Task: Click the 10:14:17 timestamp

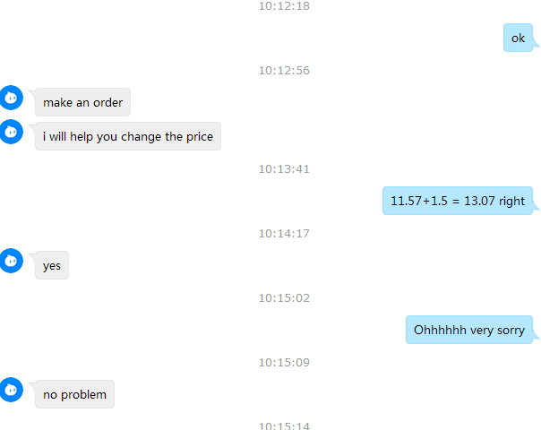Action: point(284,234)
